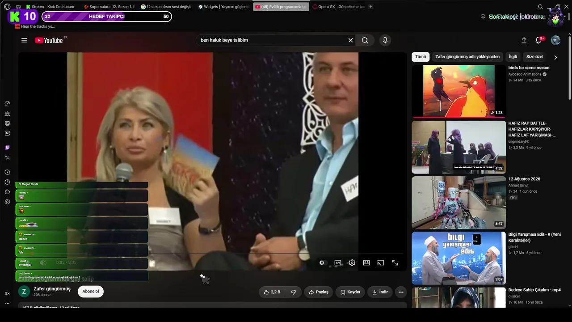572x322 pixels.
Task: Switch to the Widgets browser tab
Action: pyautogui.click(x=223, y=7)
